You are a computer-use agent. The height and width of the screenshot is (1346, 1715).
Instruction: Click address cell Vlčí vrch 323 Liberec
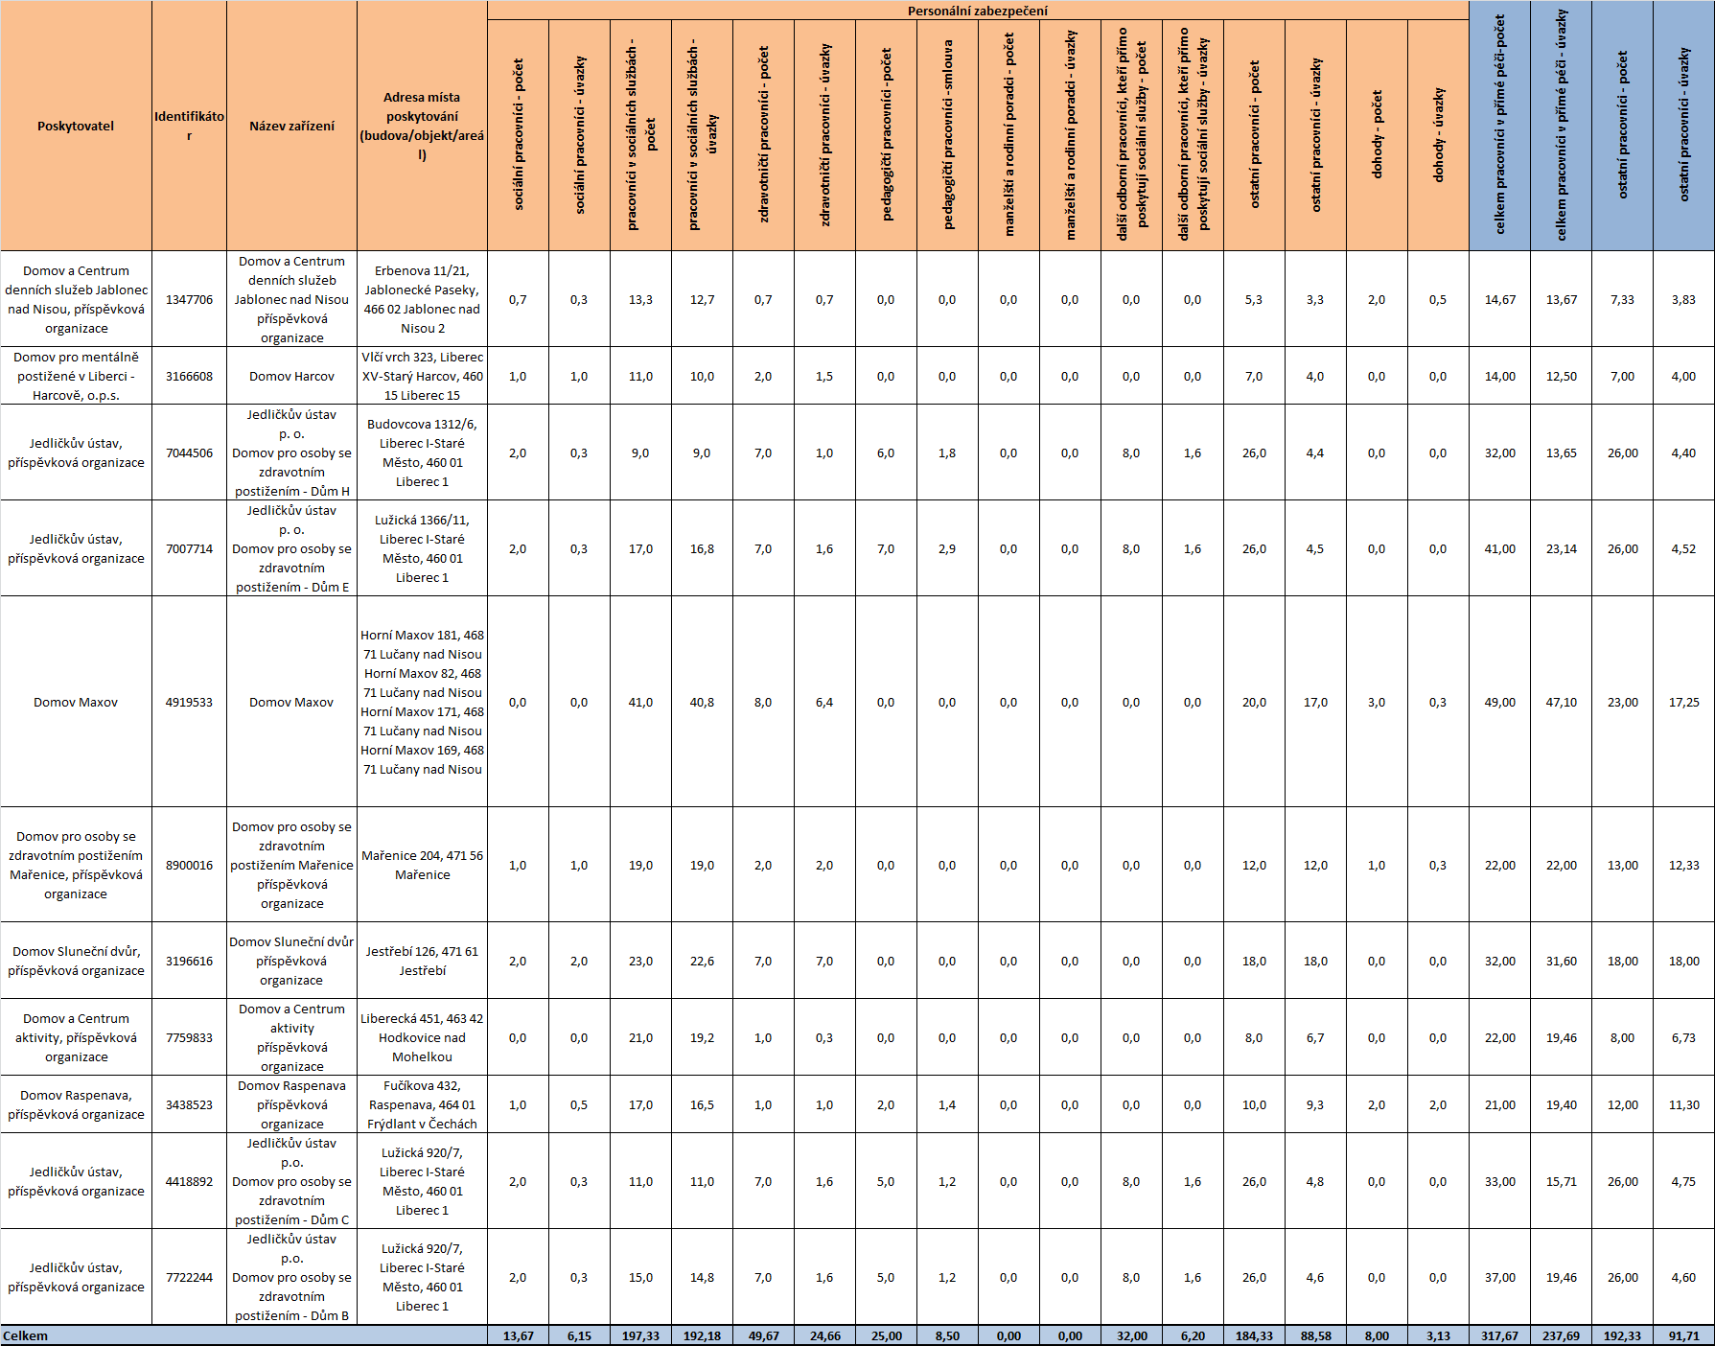coord(422,376)
